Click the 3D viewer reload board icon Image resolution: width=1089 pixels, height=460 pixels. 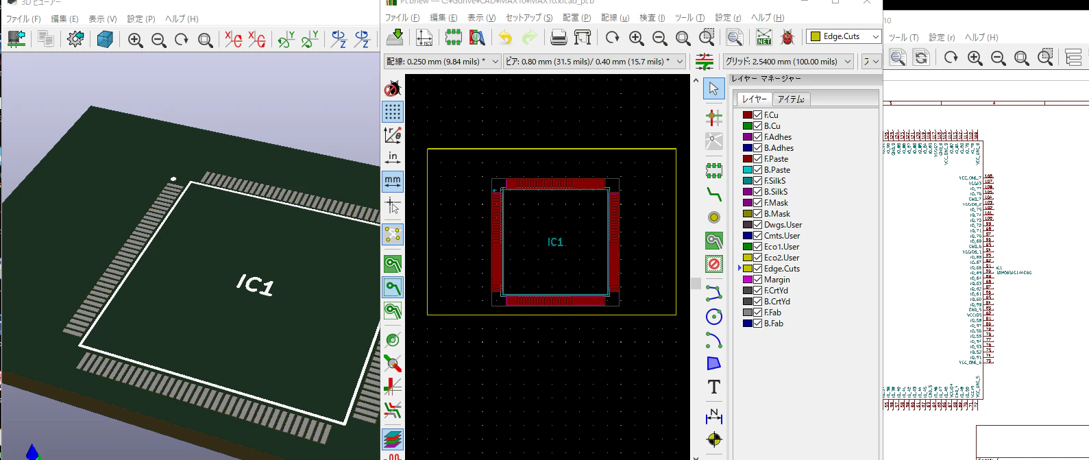pyautogui.click(x=16, y=39)
